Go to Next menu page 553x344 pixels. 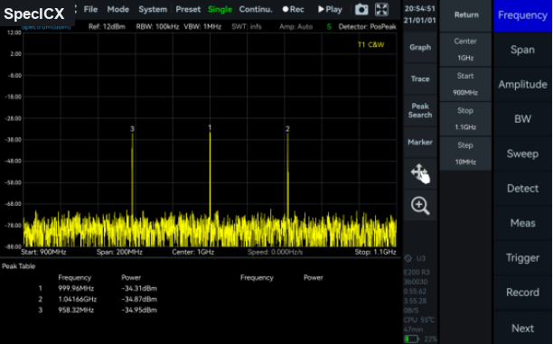point(522,328)
